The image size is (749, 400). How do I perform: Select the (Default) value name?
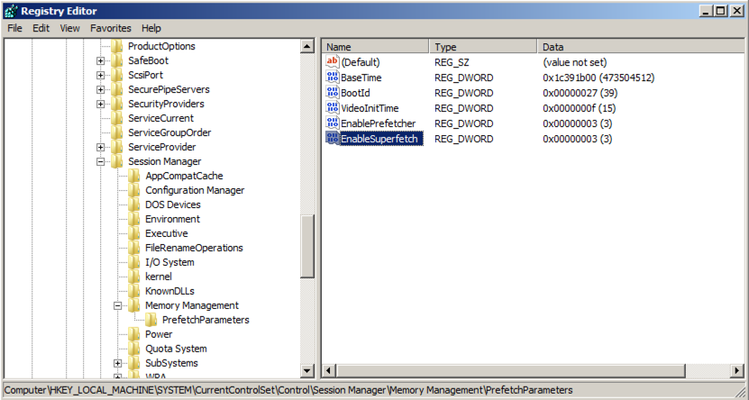[361, 62]
